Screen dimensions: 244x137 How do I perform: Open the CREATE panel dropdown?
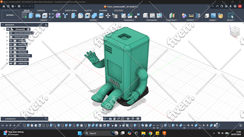[x=44, y=20]
